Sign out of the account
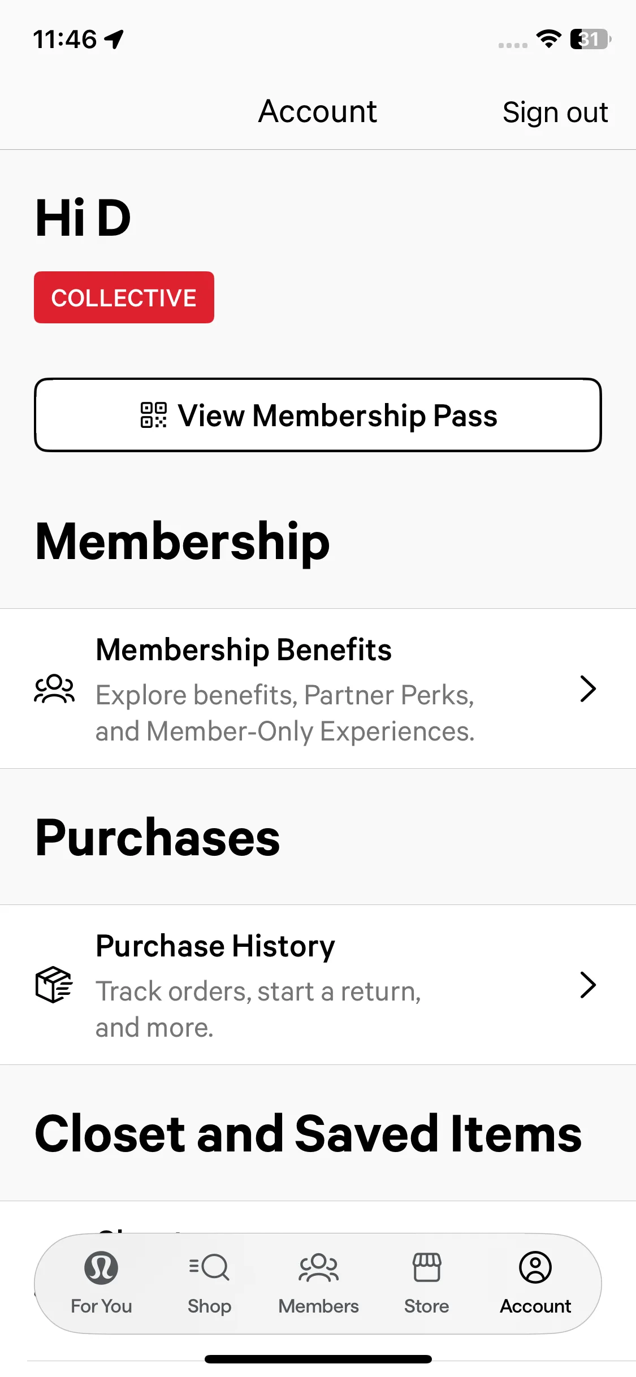Screen dimensions: 636x1377 555,112
